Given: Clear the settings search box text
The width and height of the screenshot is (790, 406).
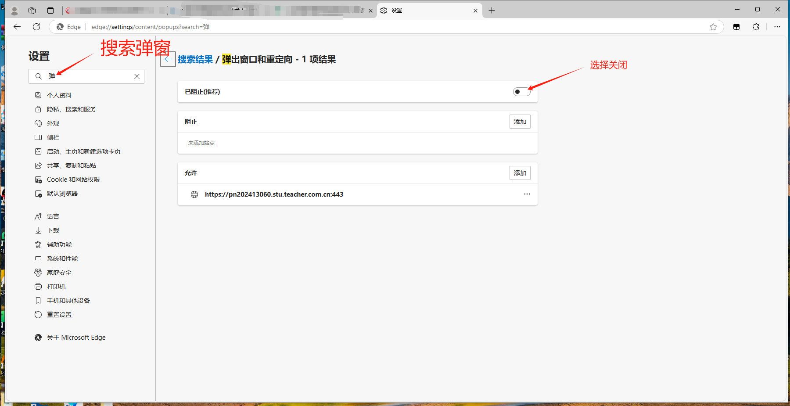Looking at the screenshot, I should coord(137,76).
